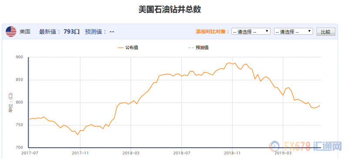Click the 750 y-axis label
The image size is (348, 159).
[x=20, y=125]
